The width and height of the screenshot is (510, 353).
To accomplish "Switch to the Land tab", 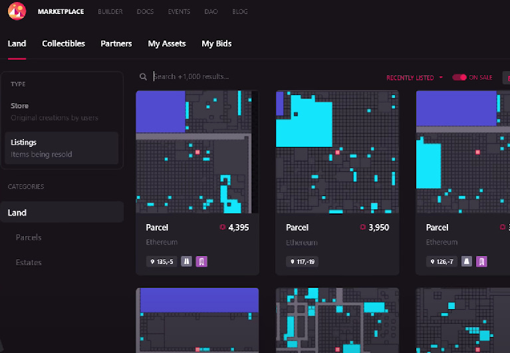I will 17,44.
